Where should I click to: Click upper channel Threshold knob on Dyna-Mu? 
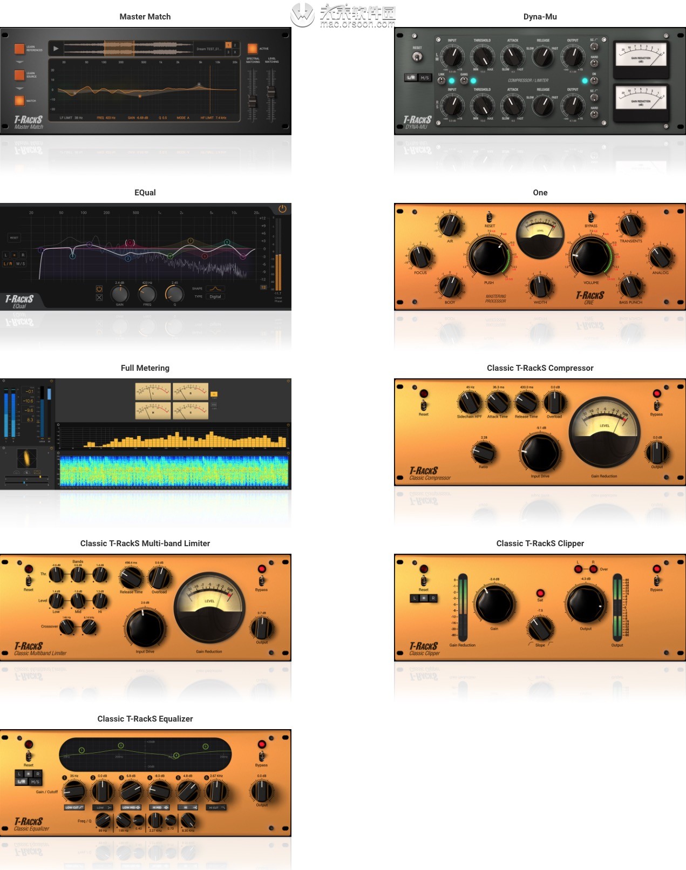483,56
